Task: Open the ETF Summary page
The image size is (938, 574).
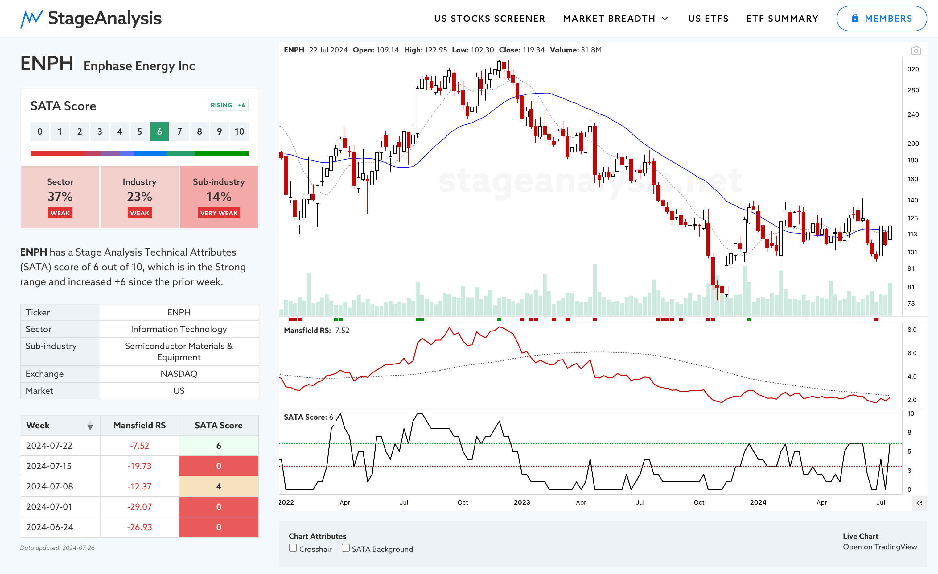Action: (782, 18)
